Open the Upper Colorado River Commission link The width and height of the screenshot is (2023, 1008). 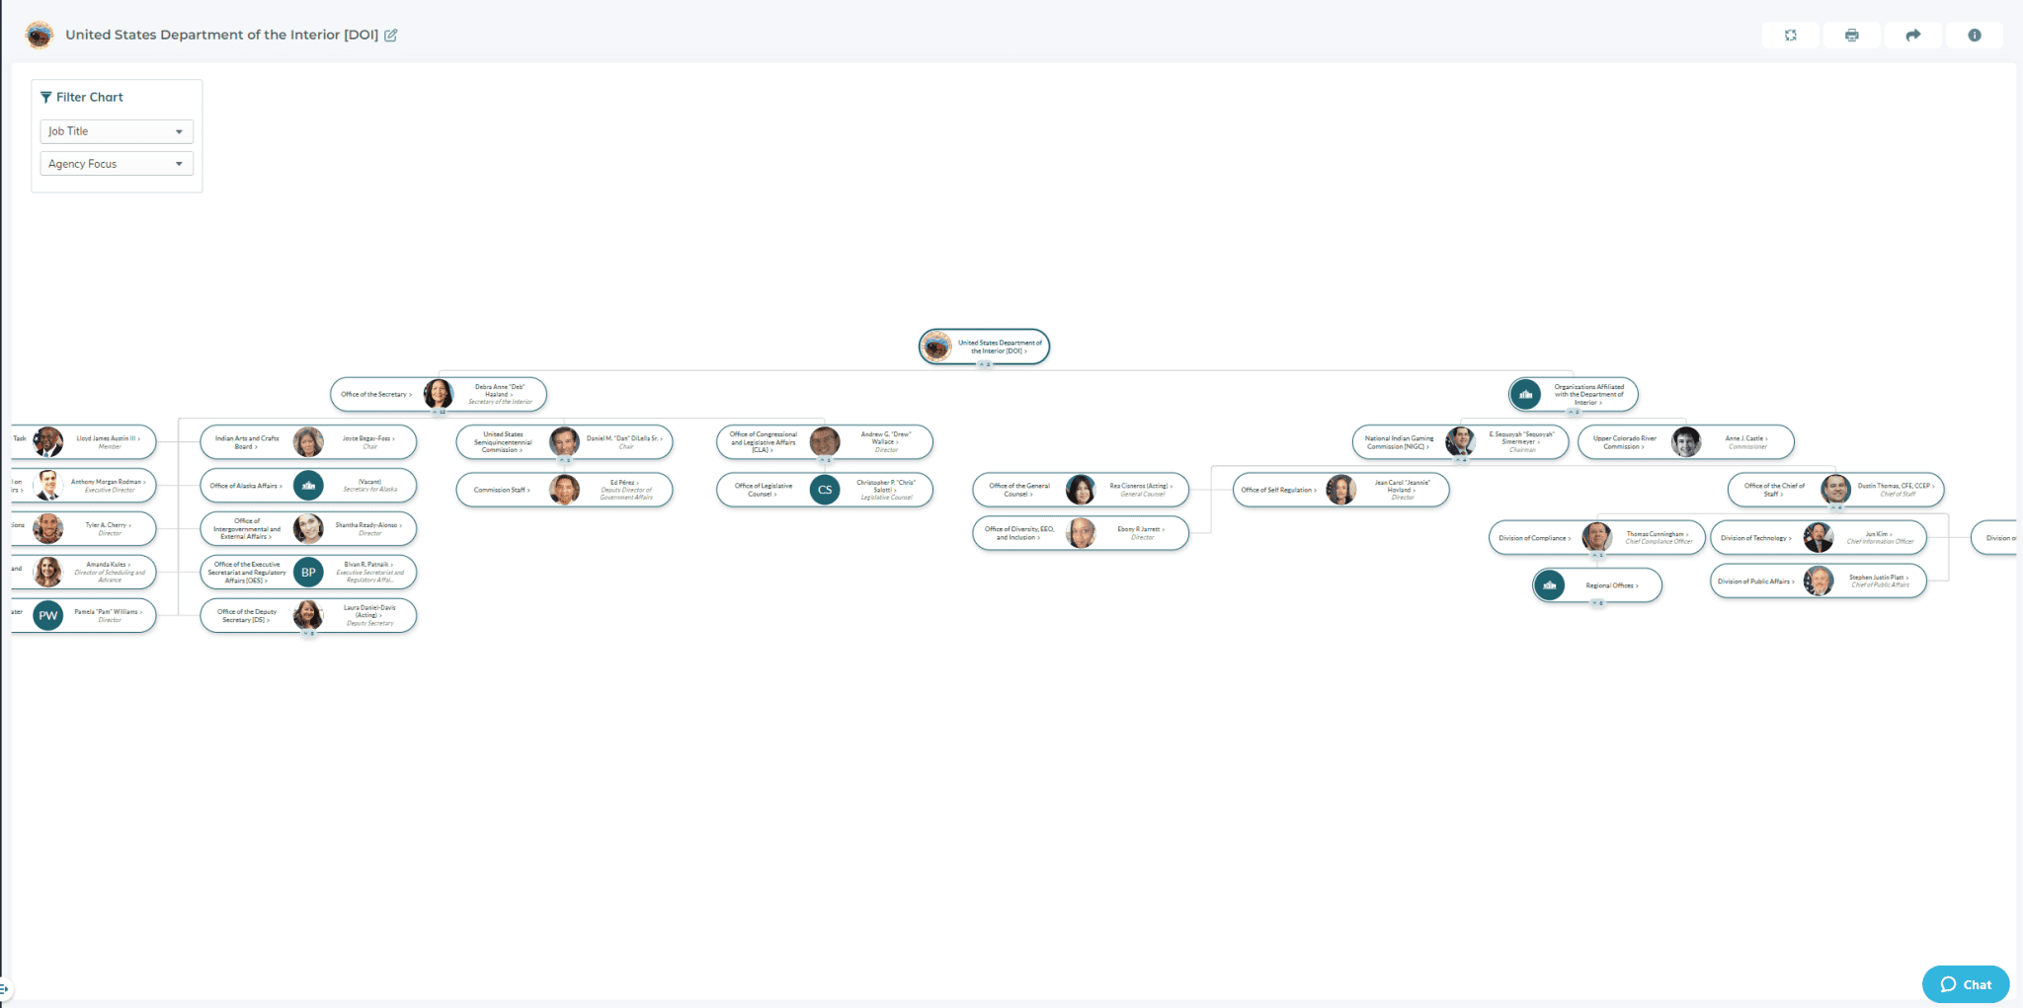1625,442
